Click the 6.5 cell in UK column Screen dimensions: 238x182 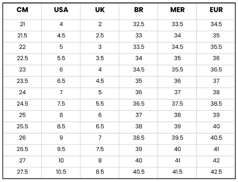click(100, 126)
